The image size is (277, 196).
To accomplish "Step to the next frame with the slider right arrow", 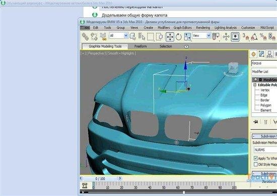I will click(x=119, y=178).
